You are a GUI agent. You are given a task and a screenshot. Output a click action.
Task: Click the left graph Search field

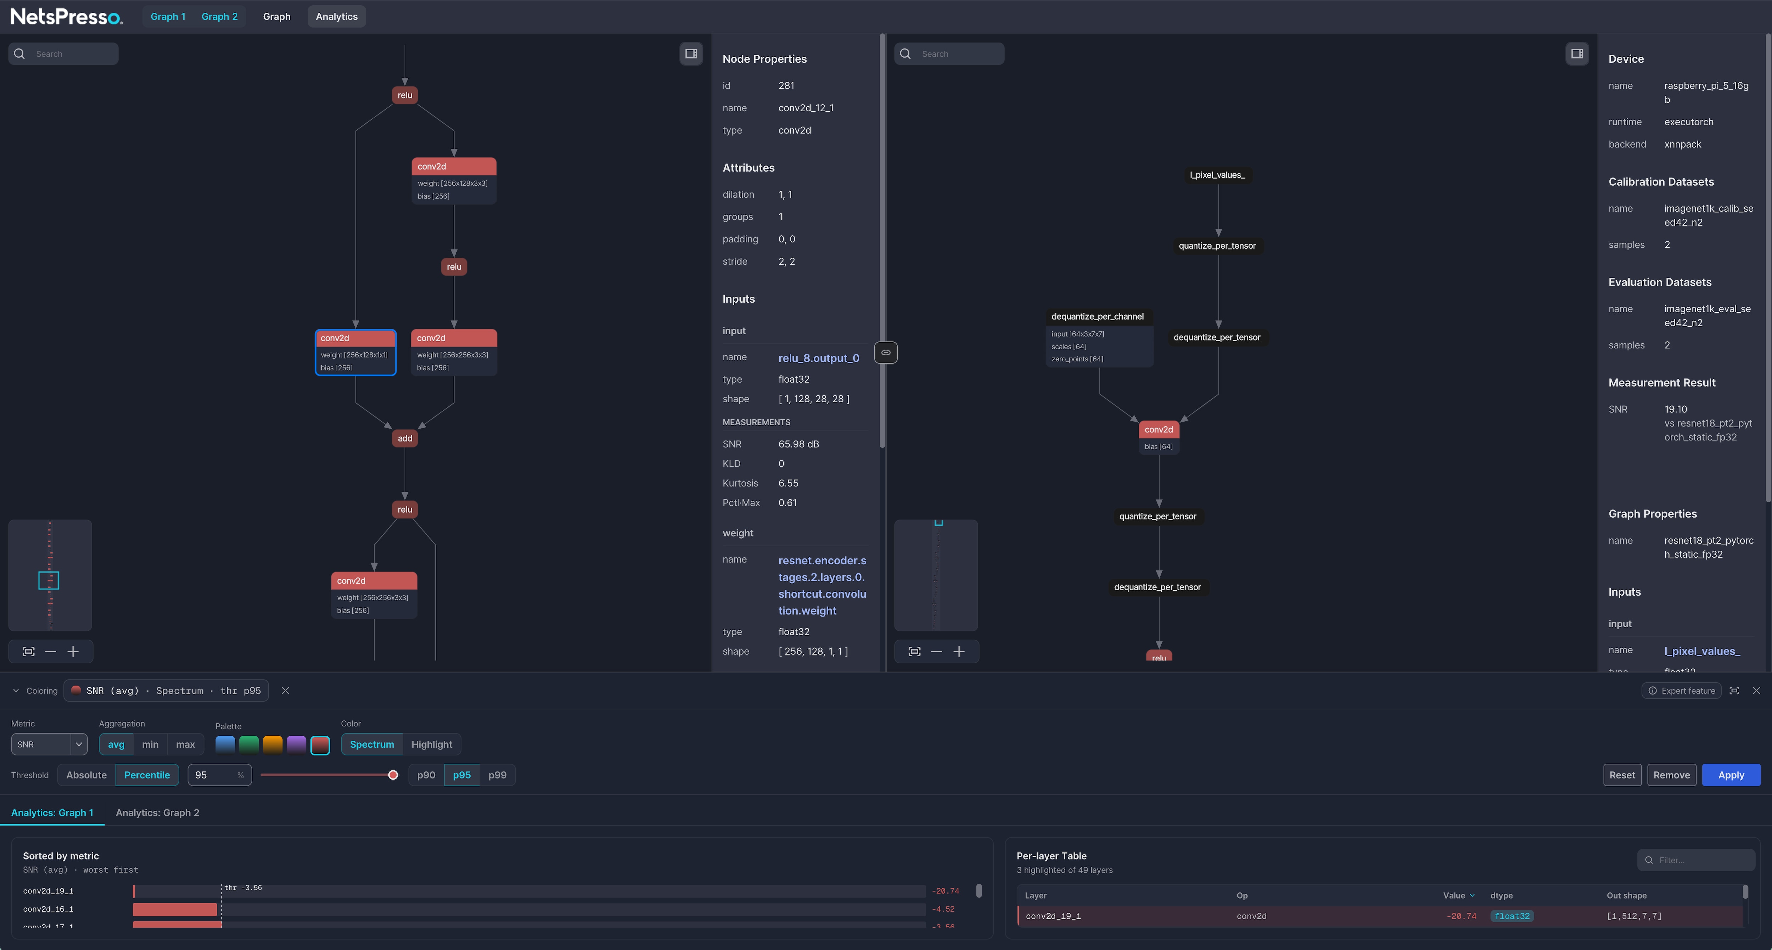tap(63, 54)
